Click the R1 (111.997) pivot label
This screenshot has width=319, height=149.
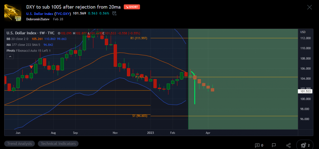(x=139, y=38)
